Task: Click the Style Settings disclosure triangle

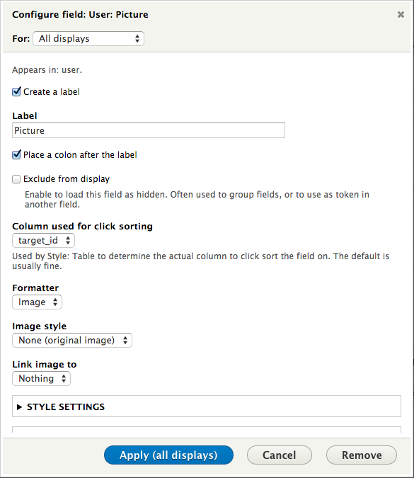Action: coord(19,407)
